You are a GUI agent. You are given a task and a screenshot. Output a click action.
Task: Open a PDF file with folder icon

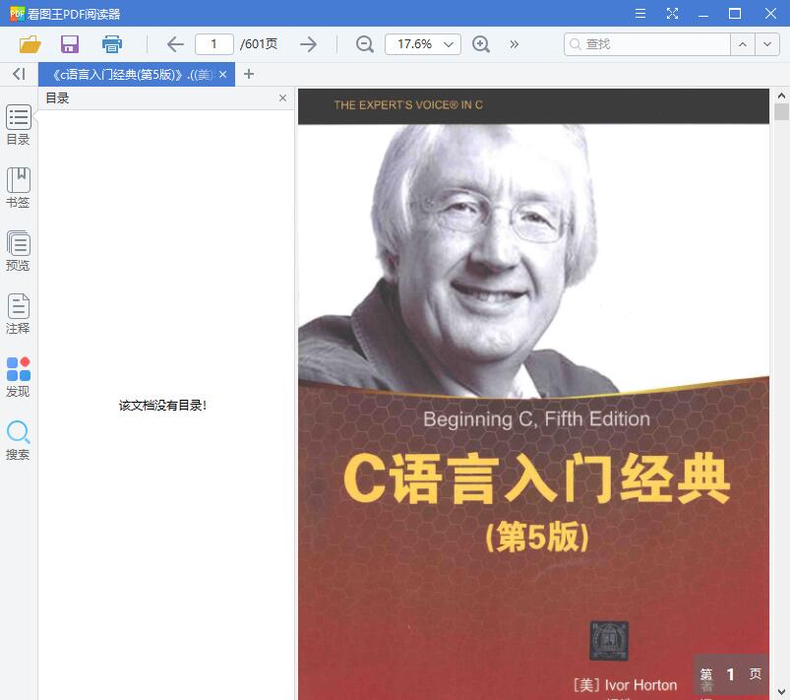pyautogui.click(x=30, y=44)
